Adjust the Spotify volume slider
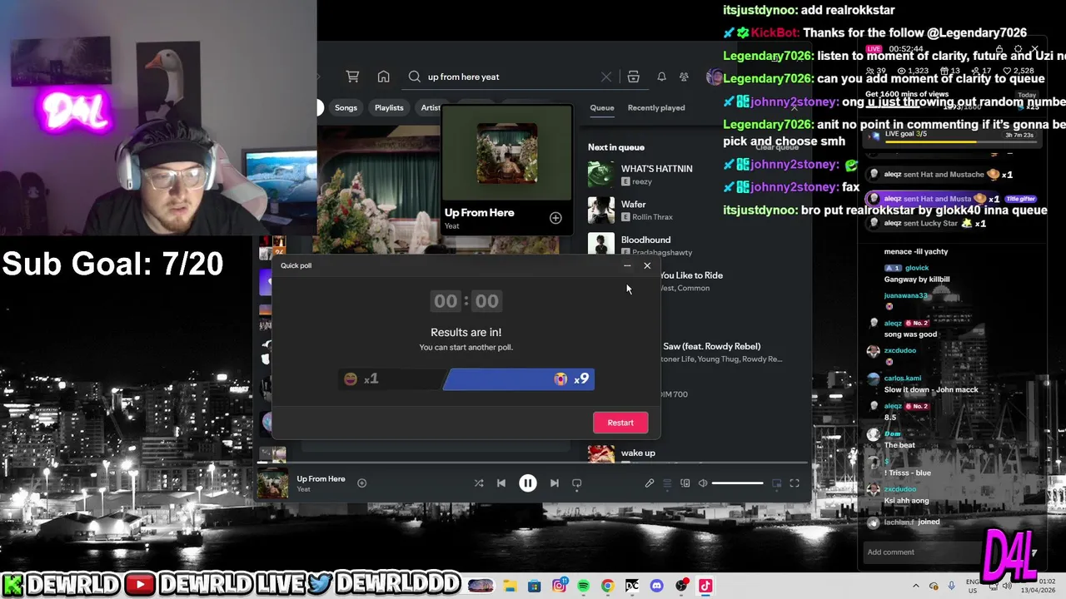 tap(737, 483)
